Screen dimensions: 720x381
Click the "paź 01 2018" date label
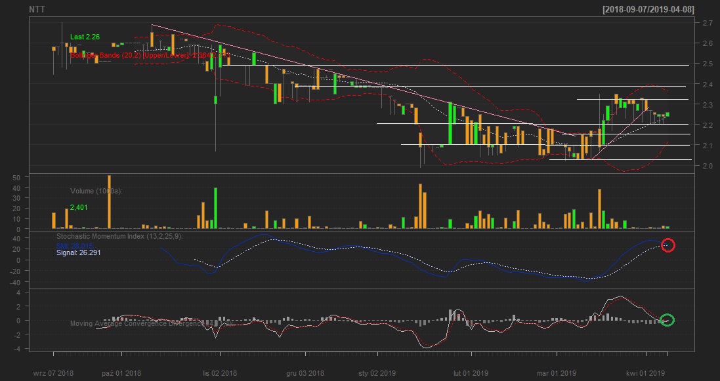(x=121, y=373)
